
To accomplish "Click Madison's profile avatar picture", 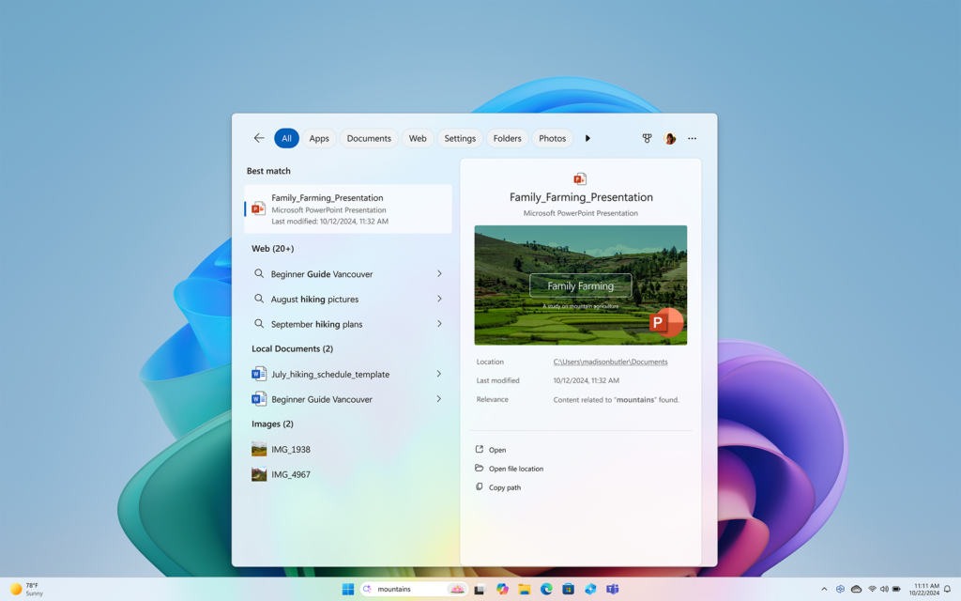I will (x=669, y=138).
